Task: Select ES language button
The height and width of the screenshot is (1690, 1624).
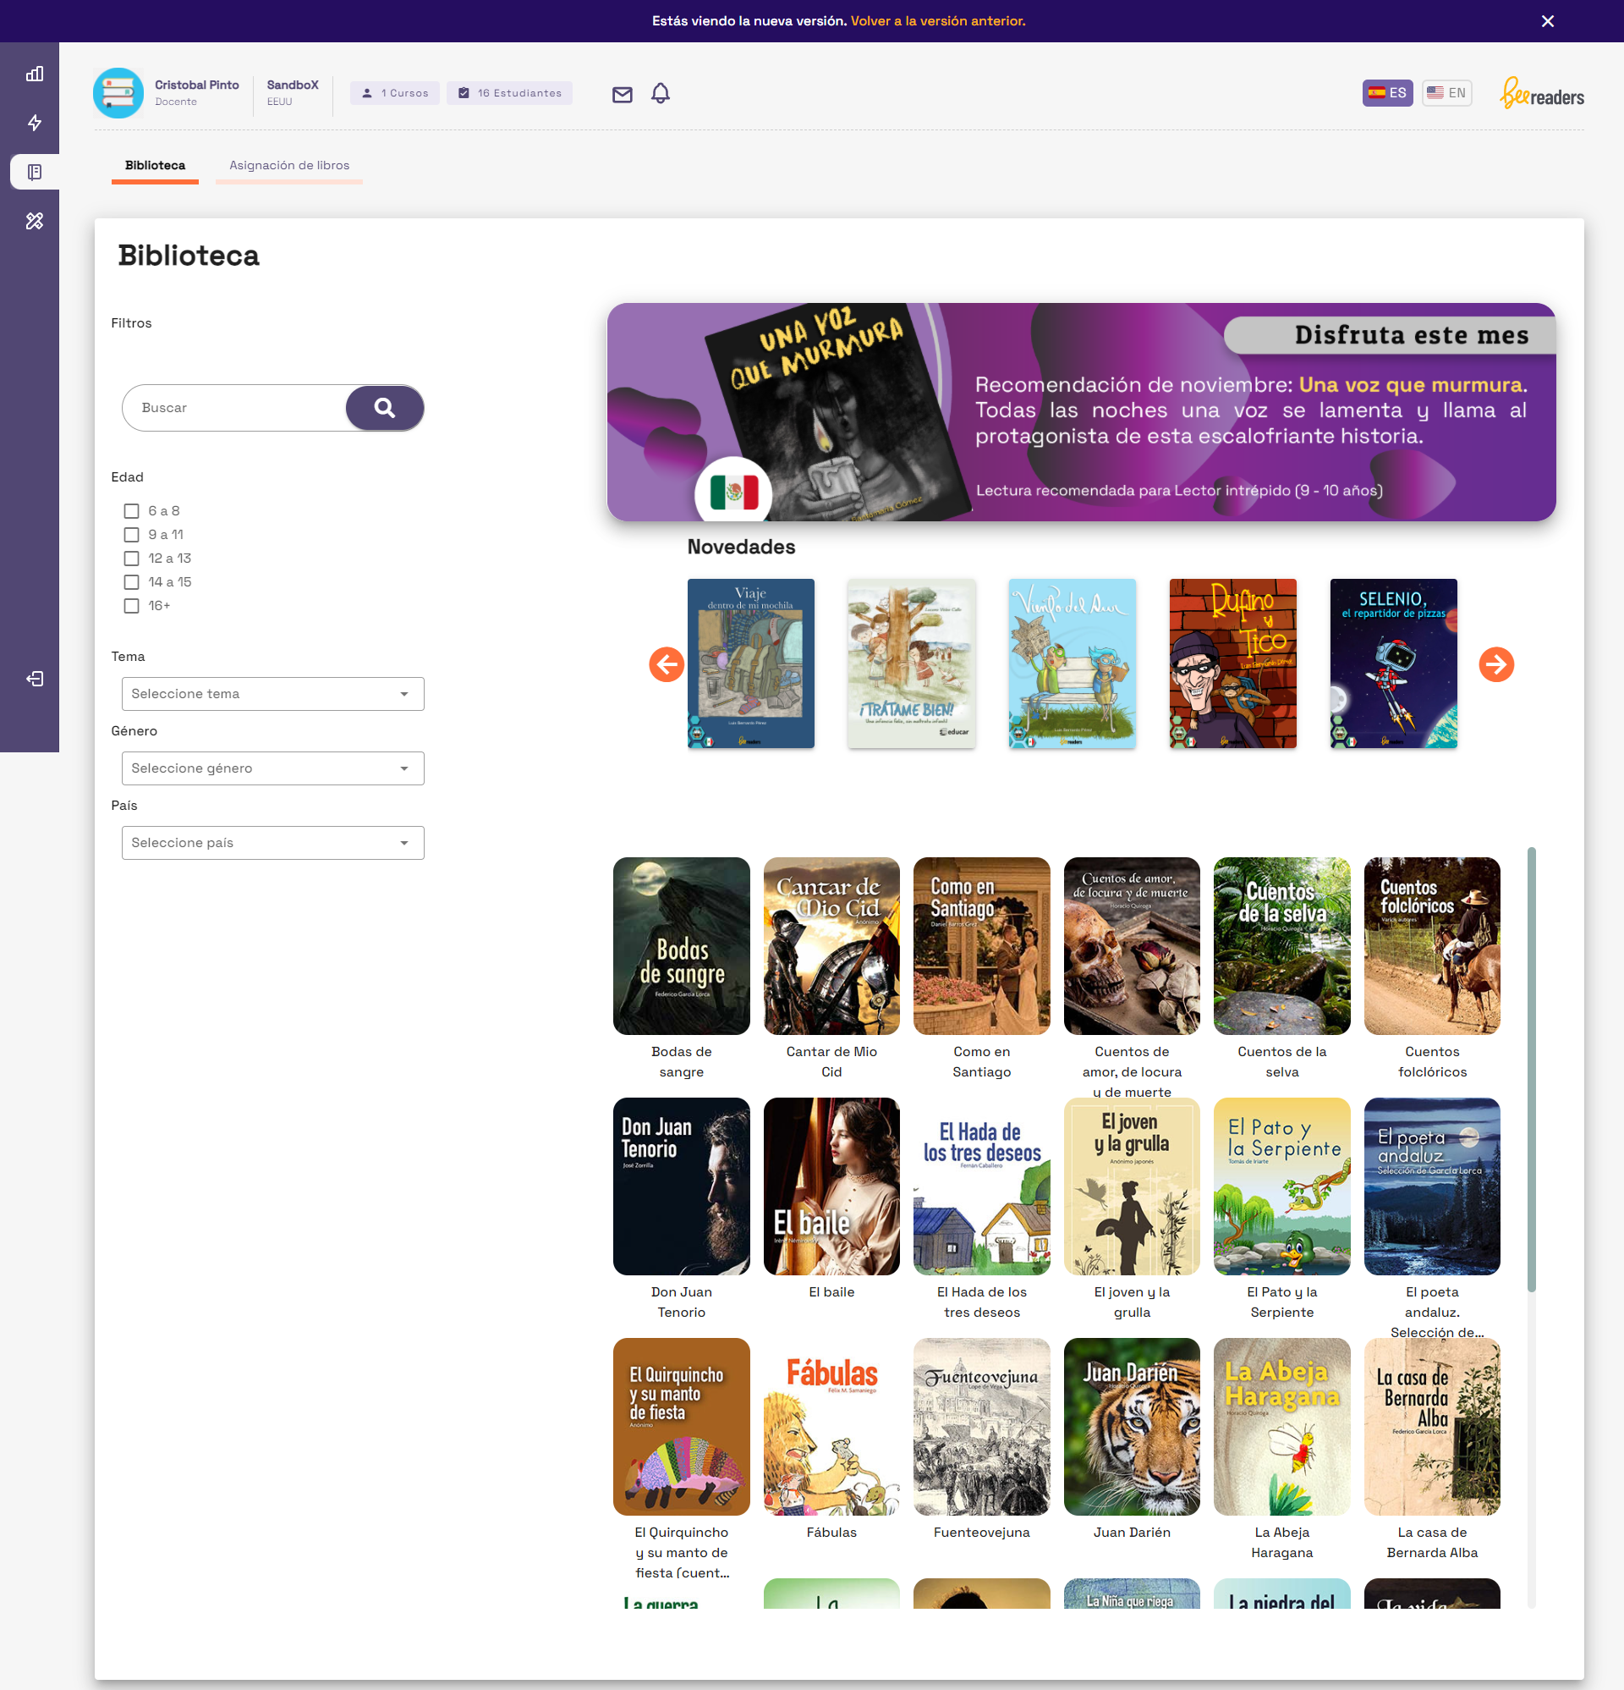Action: coord(1387,93)
